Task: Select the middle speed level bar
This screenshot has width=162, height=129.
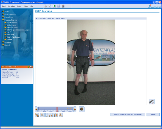Action: [52, 115]
